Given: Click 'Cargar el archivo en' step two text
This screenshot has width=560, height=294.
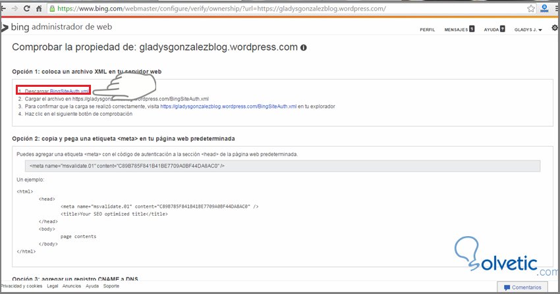Looking at the screenshot, I should coord(117,99).
